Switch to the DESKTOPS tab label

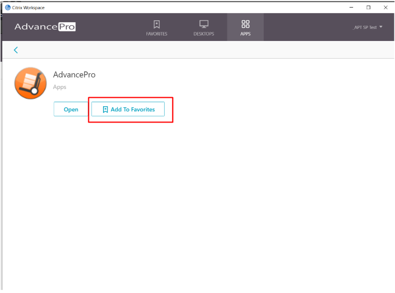click(x=204, y=34)
